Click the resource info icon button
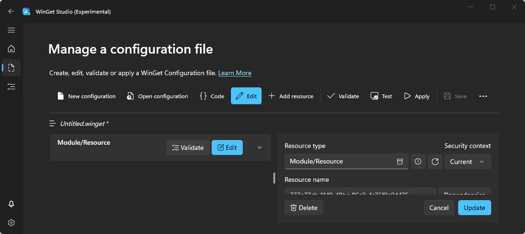The image size is (525, 234). (418, 162)
